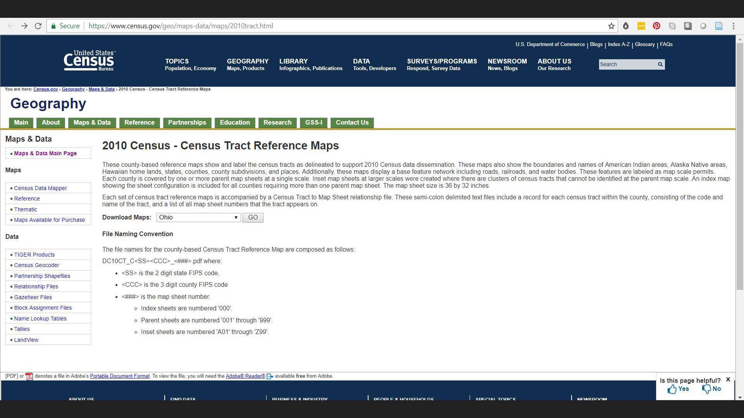
Task: Close the page helpful popup
Action: click(728, 379)
